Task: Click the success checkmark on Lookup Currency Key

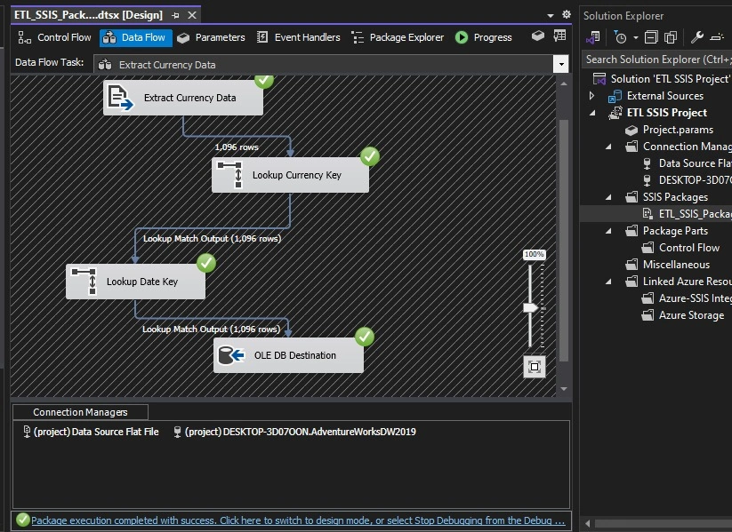Action: tap(370, 156)
